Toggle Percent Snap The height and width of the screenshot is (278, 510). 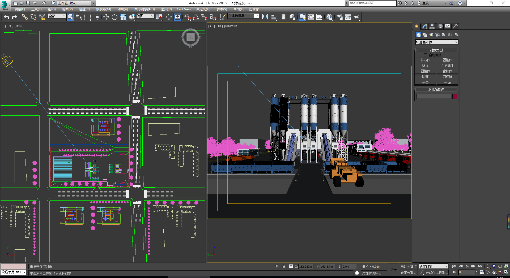point(204,17)
